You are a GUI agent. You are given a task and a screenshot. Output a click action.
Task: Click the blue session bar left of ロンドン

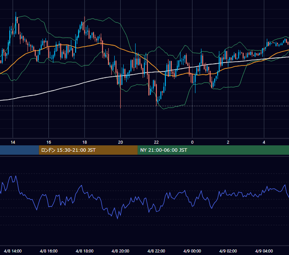click(20, 150)
